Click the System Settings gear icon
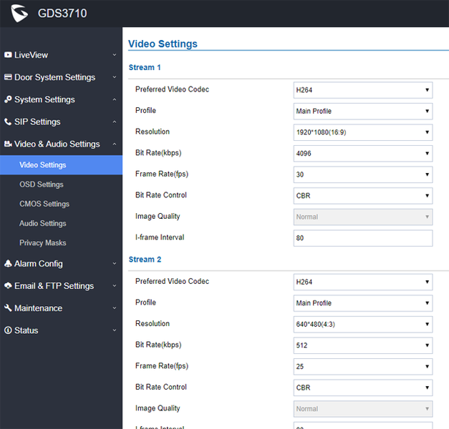Viewport: 449px width, 429px height. click(x=8, y=99)
